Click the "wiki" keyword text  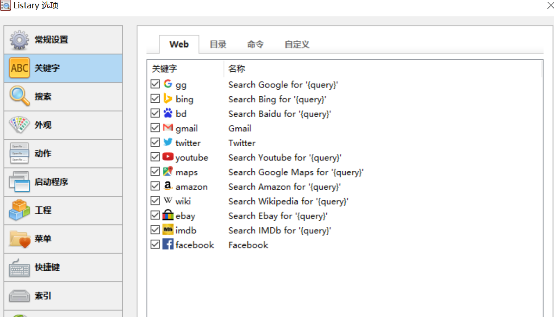click(183, 201)
